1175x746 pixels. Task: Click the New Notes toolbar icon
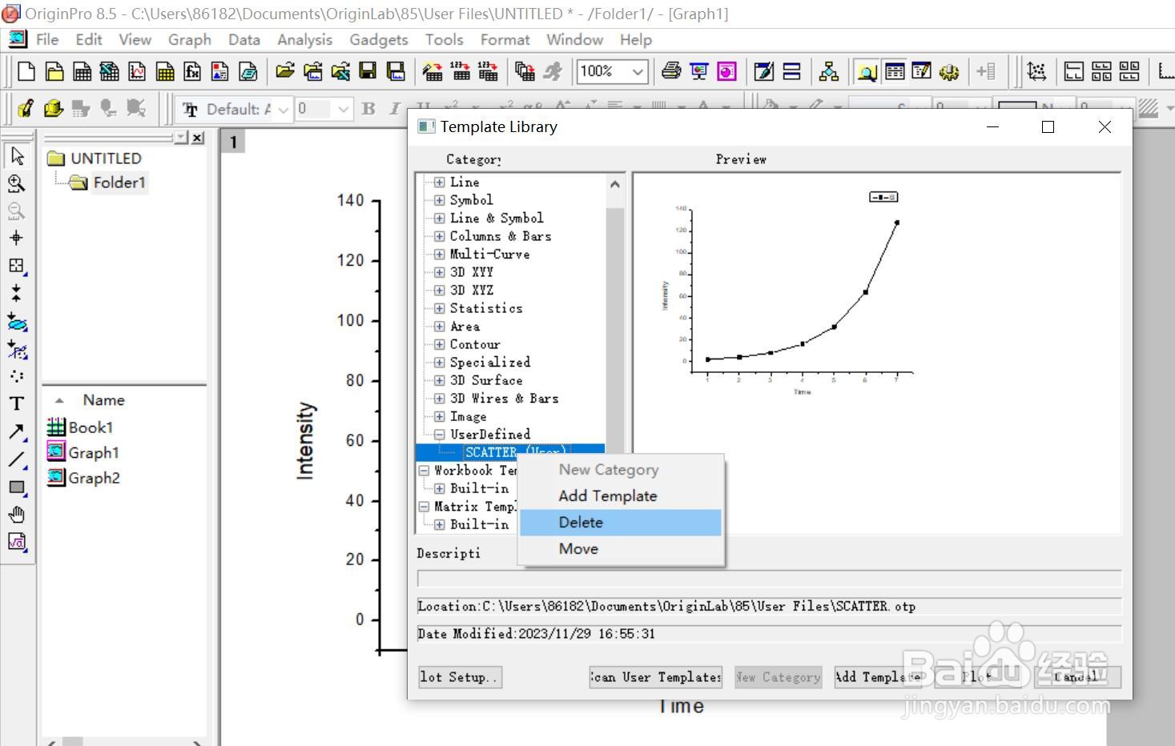(x=248, y=72)
